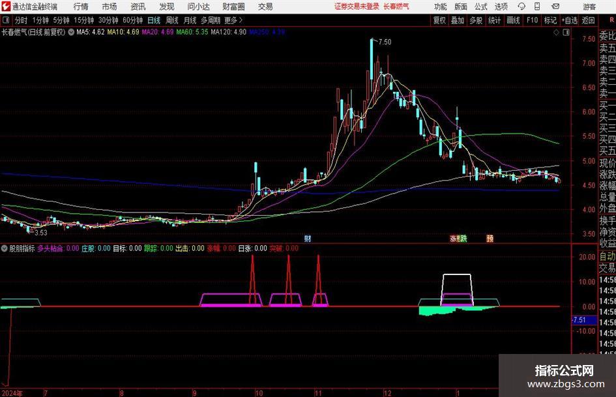The image size is (616, 397).
Task: Switch to the 1分钟 period tab
Action: [x=40, y=20]
